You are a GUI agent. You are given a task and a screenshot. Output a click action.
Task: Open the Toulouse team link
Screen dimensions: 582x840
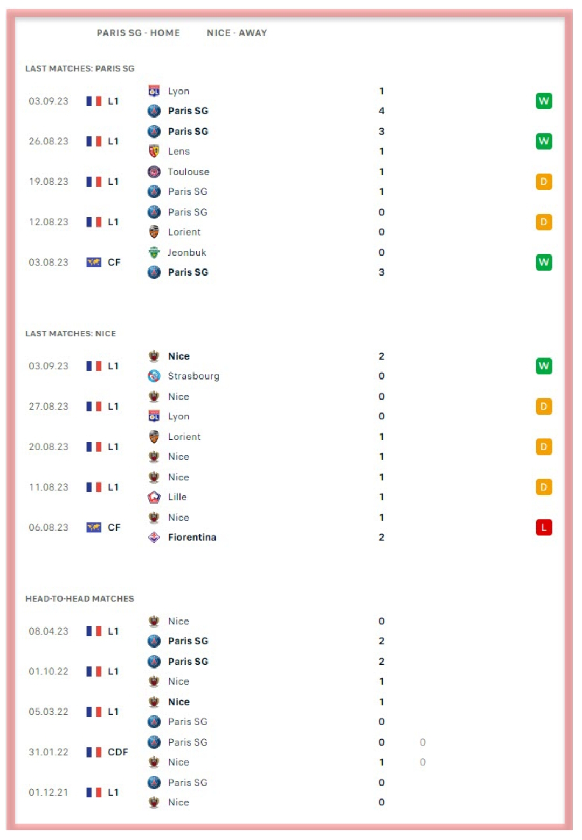click(x=188, y=171)
